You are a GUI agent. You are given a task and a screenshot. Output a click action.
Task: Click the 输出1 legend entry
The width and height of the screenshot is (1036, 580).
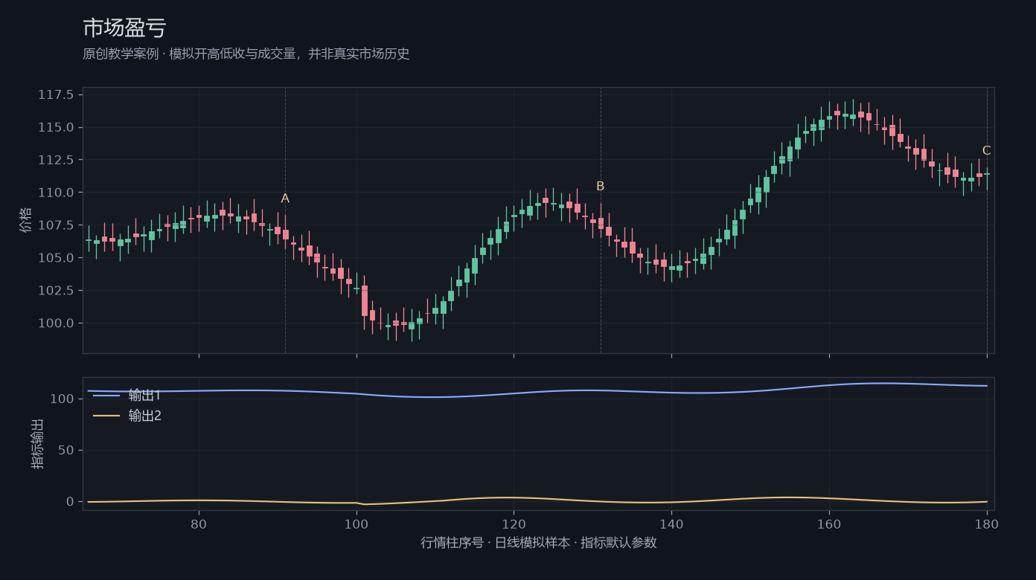tap(127, 396)
